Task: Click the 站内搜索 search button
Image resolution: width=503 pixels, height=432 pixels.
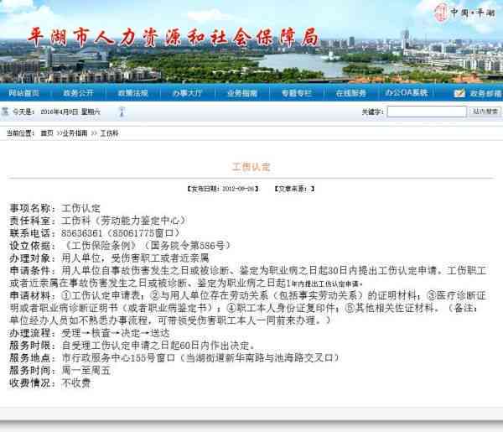Action: [x=485, y=112]
